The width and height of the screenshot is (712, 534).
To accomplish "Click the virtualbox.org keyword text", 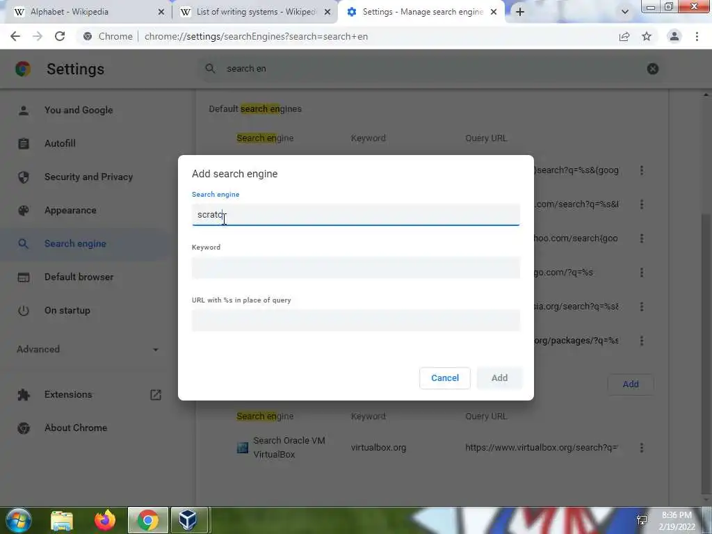I will pos(378,448).
